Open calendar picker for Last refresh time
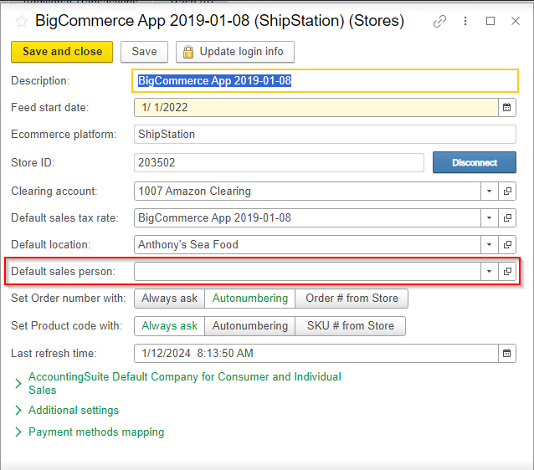Viewport: 534px width, 470px height. [x=507, y=353]
